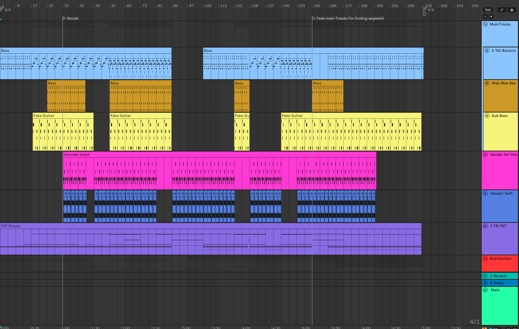Click the MainTracks track name
The image size is (519, 329).
[500, 24]
